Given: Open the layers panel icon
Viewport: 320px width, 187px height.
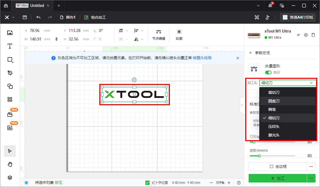Looking at the screenshot, I should [x=10, y=178].
